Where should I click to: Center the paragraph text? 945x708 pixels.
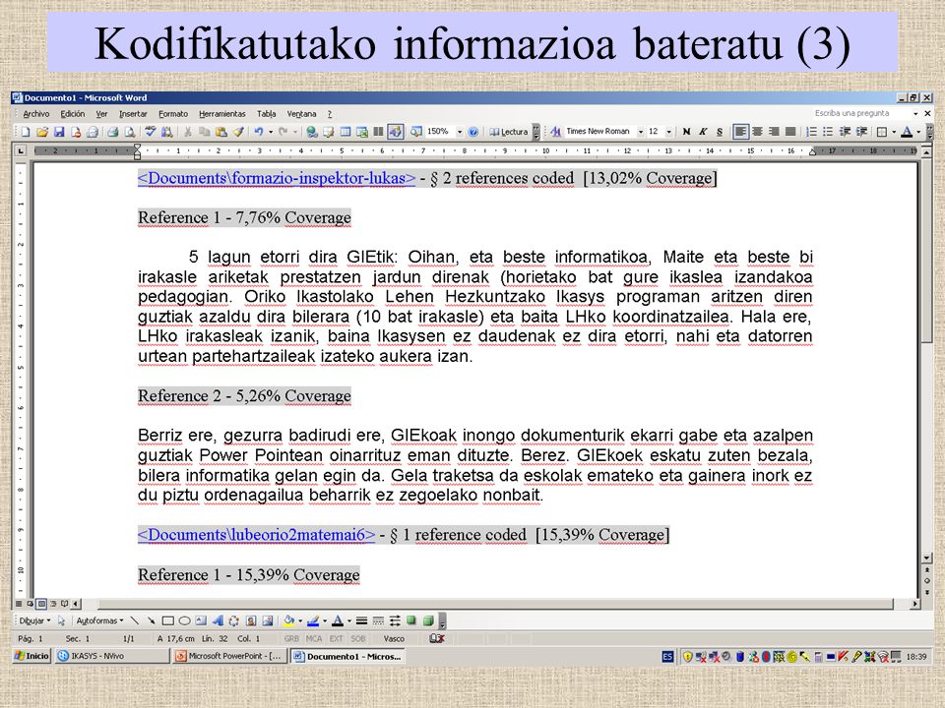pos(758,132)
